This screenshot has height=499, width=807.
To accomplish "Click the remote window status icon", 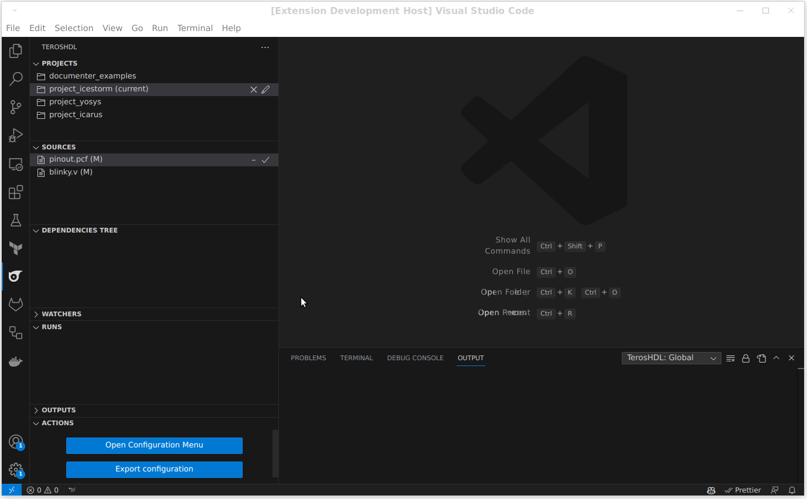I will point(12,490).
